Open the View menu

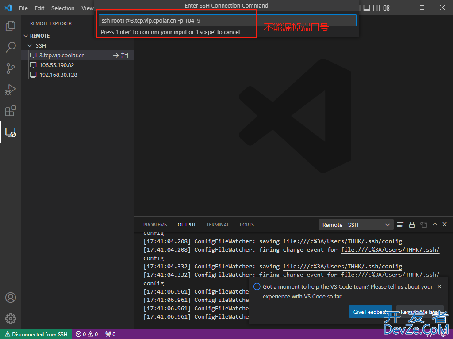[x=87, y=8]
